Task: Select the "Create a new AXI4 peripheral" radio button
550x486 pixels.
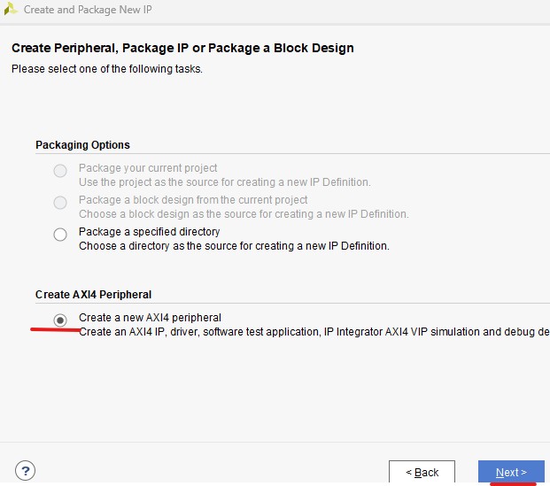Action: [60, 320]
